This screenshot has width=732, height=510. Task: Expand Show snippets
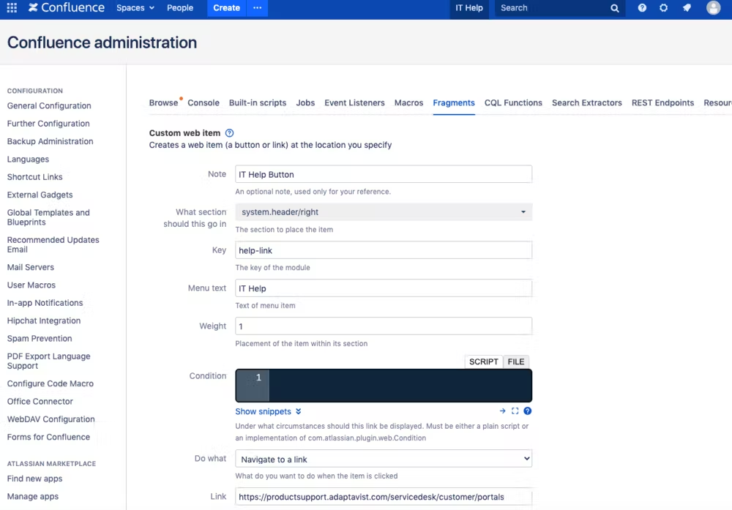[268, 411]
